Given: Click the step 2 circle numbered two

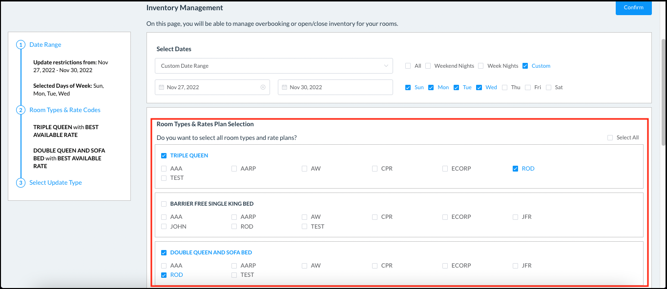Looking at the screenshot, I should coord(20,110).
